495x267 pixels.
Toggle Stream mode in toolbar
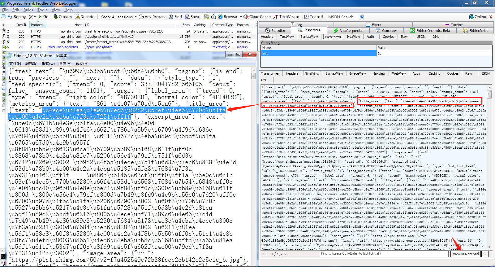[62, 17]
